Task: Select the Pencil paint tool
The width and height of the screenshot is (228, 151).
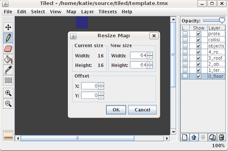Action: coord(8,38)
